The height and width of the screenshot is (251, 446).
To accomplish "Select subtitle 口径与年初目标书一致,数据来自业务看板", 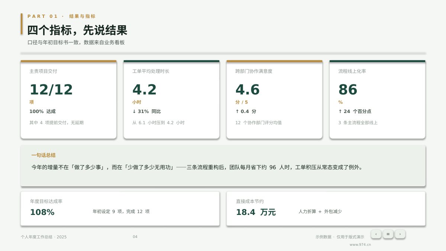I will 76,42.
